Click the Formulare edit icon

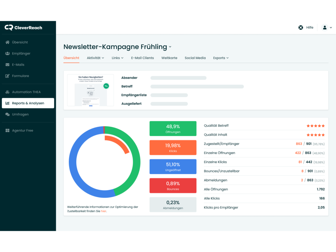point(8,76)
